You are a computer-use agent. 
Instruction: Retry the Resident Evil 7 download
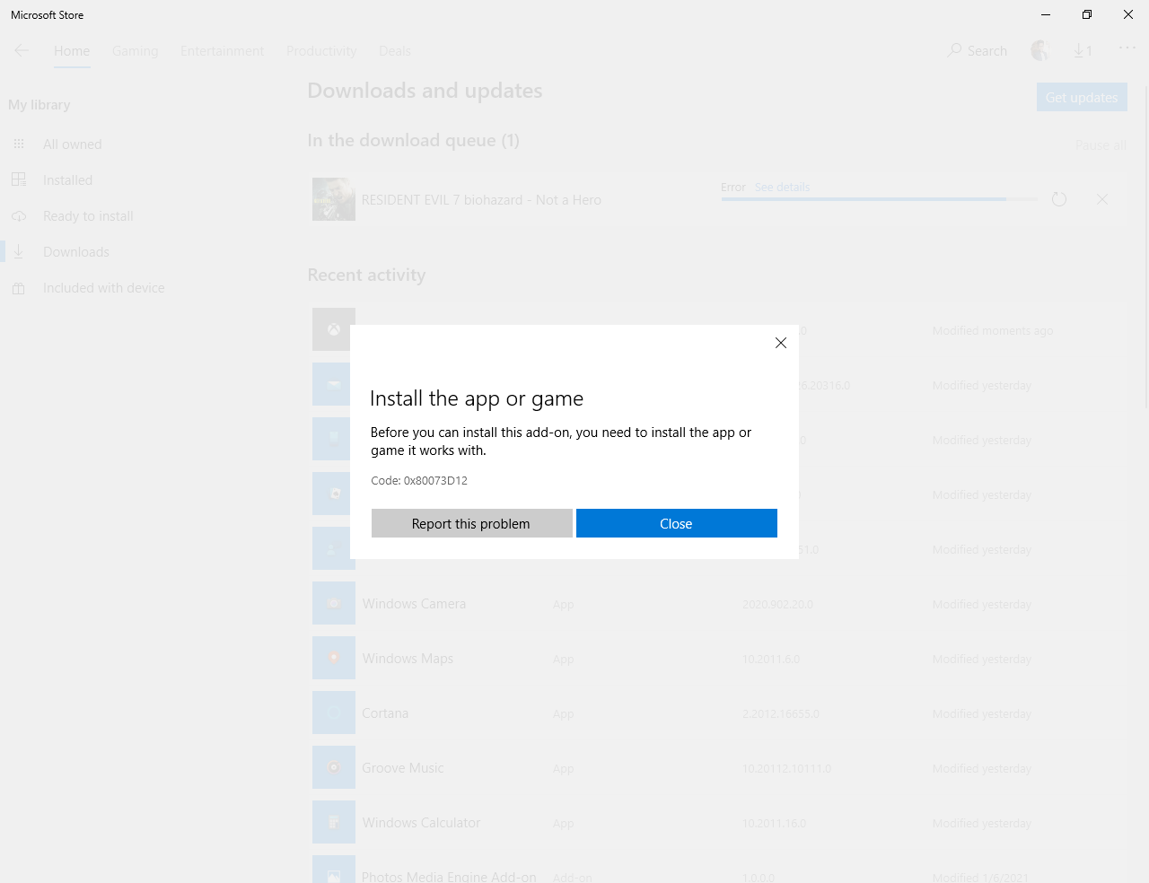(x=1059, y=199)
